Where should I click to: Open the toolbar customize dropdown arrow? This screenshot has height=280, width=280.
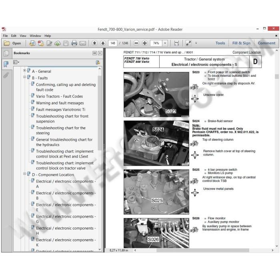(x=196, y=43)
